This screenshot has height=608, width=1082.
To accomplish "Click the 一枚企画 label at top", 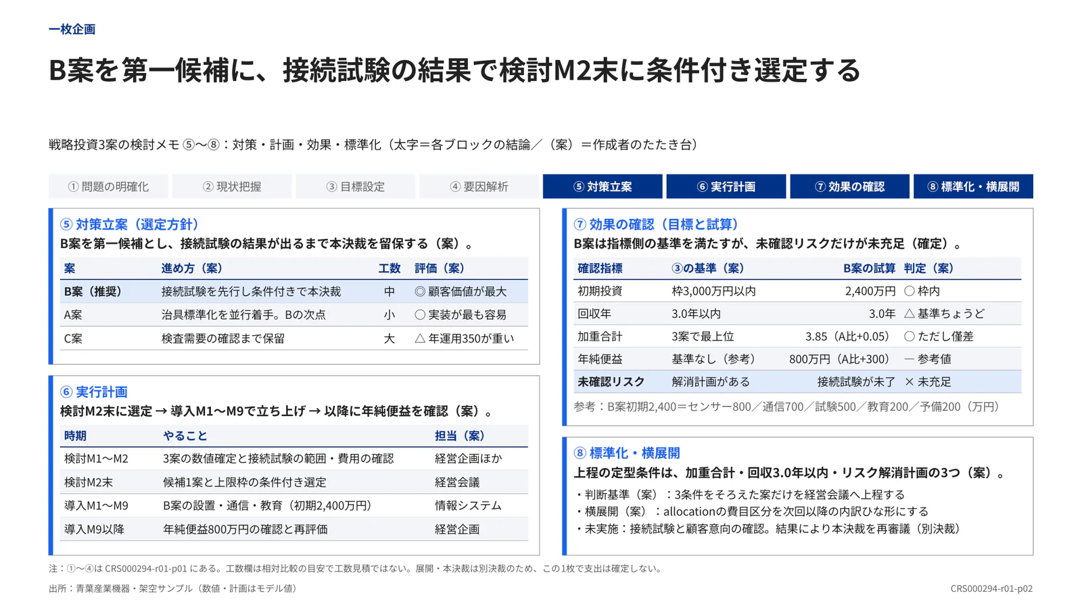I will [x=72, y=29].
